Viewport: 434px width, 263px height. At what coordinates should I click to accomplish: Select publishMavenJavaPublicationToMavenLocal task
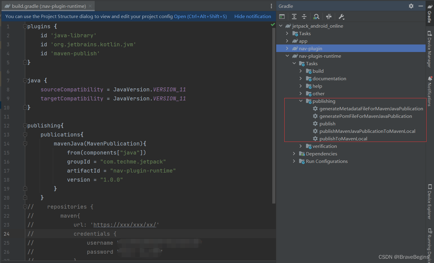[367, 131]
